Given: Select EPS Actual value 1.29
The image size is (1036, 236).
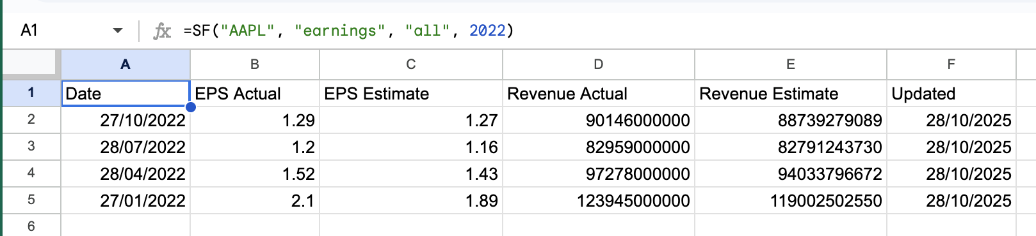Looking at the screenshot, I should point(255,120).
